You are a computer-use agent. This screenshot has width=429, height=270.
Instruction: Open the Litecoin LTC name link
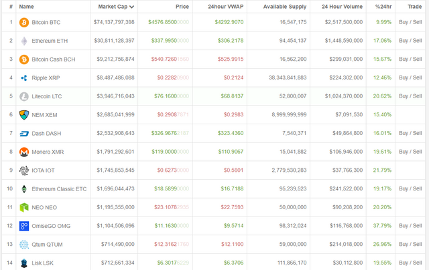click(47, 96)
